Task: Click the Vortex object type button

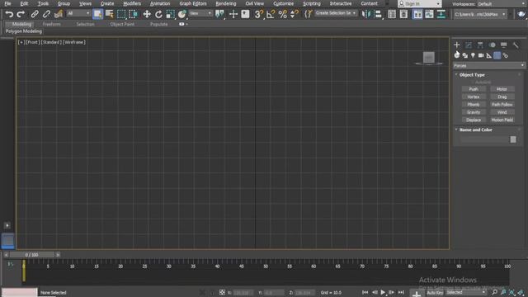Action: click(474, 97)
